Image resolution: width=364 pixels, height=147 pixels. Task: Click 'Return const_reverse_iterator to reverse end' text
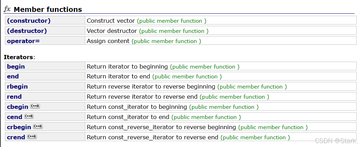(153, 137)
